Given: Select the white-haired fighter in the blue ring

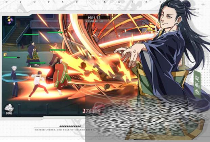Looking at the screenshot, I should 15,81.
